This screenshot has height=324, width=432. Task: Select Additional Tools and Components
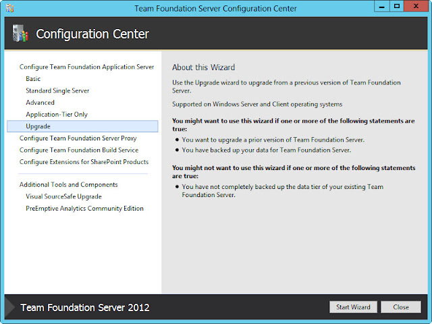click(x=68, y=184)
